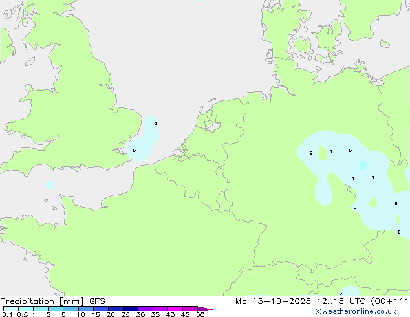Pick the 35–40 mm violet legend swatch
Viewport: 410px width, 317px height.
pos(160,309)
